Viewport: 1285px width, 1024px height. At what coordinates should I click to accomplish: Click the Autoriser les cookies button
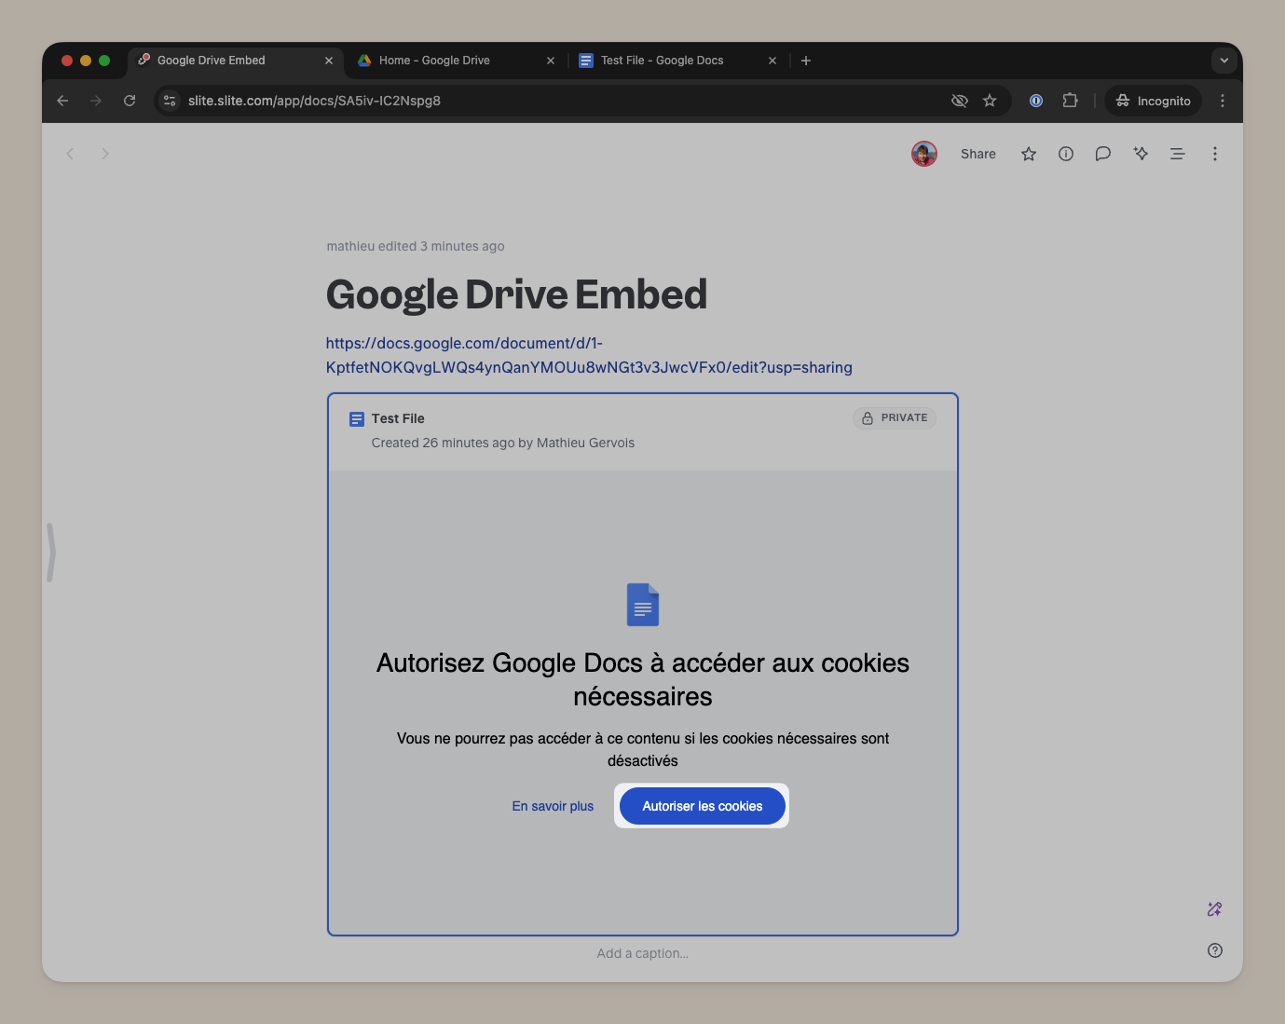coord(702,806)
